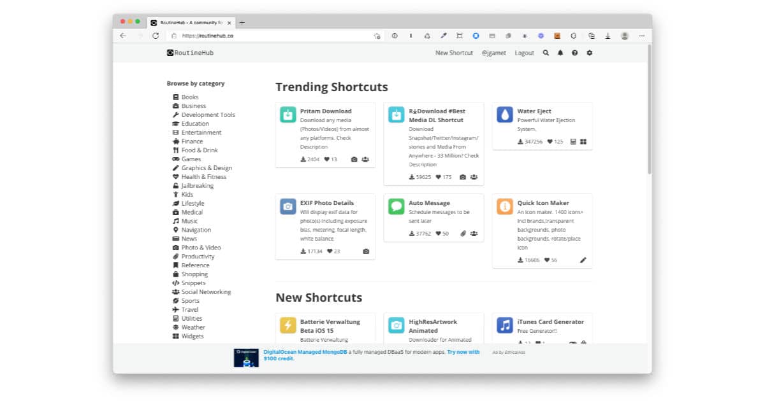Open new browser tab with plus button
765x401 pixels.
point(242,22)
